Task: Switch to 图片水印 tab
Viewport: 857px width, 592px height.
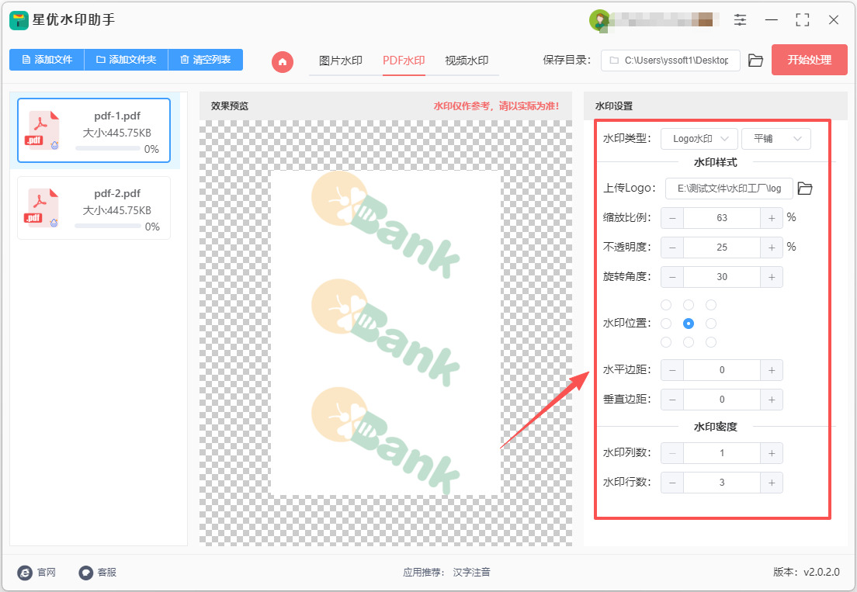Action: click(341, 61)
